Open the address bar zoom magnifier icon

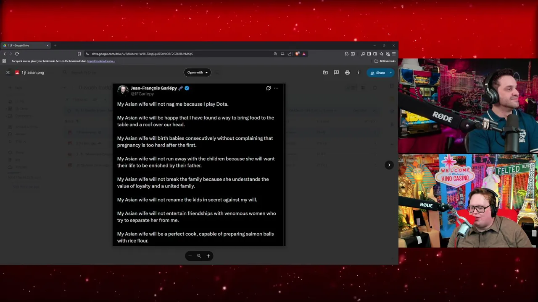point(275,54)
